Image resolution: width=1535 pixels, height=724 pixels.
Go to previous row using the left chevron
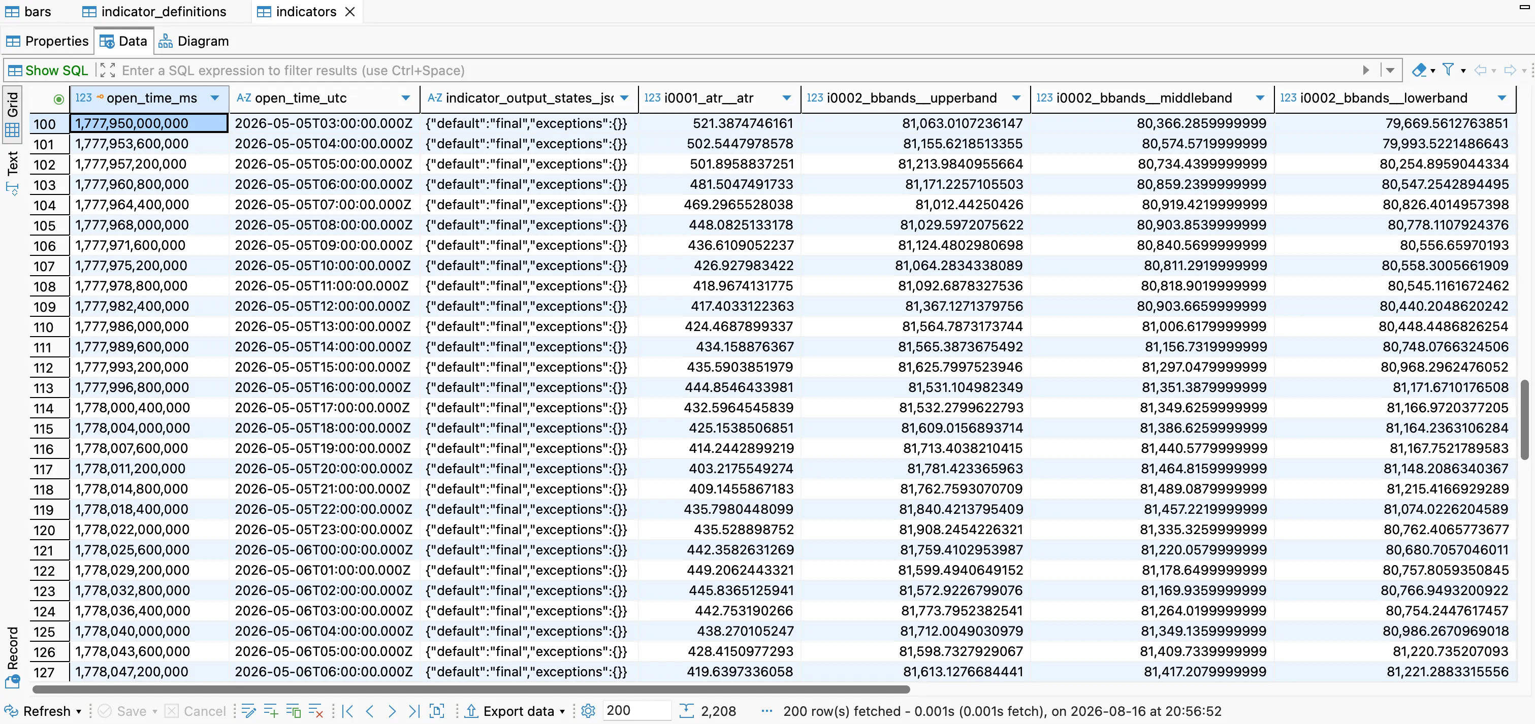coord(370,711)
